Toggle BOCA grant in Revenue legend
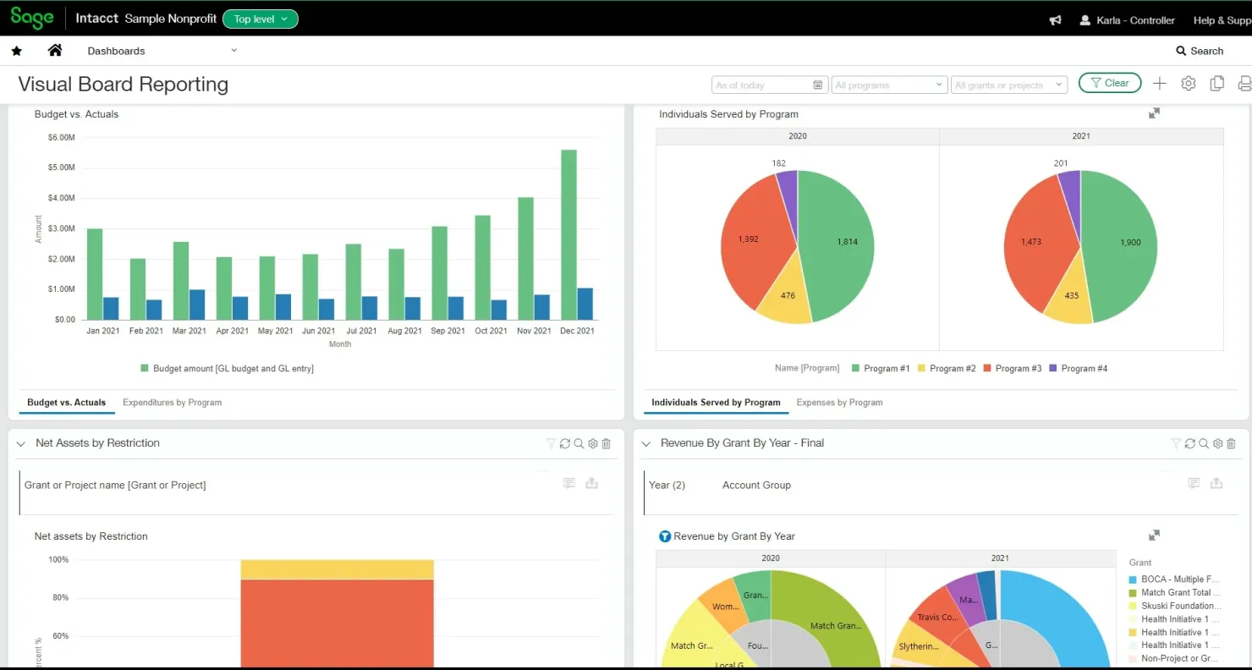Screen dimensions: 1252x670 click(1173, 579)
